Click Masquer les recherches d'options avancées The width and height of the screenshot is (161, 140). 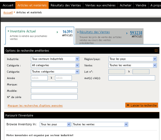pos(35,105)
